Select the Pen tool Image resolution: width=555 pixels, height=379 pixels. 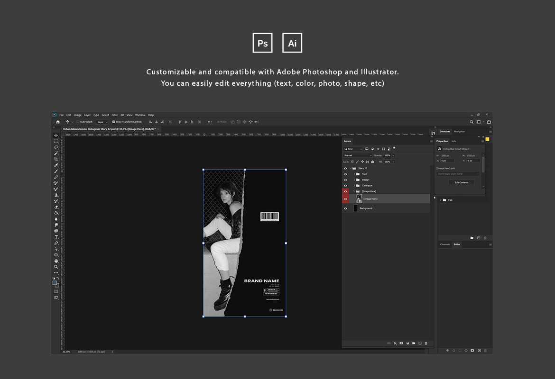(56, 243)
